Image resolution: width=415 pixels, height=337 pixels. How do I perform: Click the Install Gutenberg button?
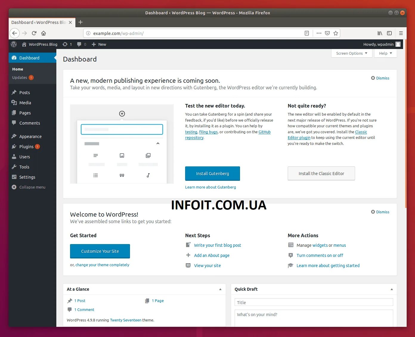213,174
